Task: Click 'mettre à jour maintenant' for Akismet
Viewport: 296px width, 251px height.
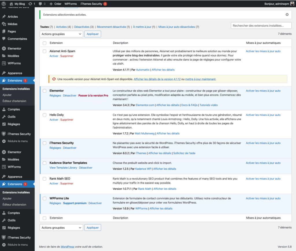Action: click(x=200, y=79)
